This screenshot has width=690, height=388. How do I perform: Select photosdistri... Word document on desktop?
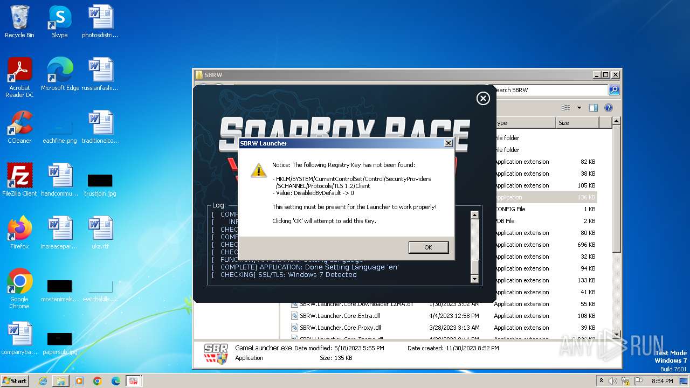point(100,22)
